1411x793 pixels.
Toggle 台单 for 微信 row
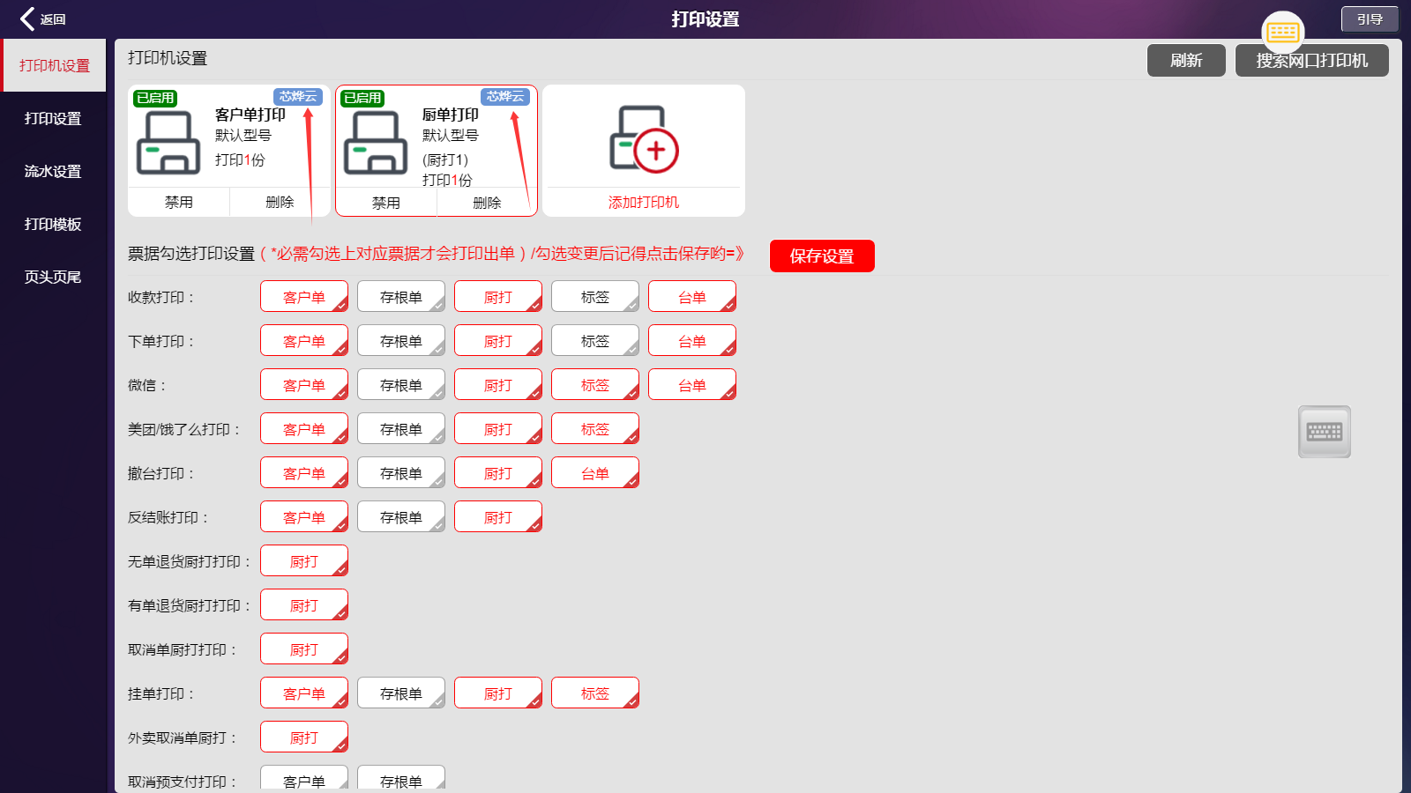click(692, 384)
